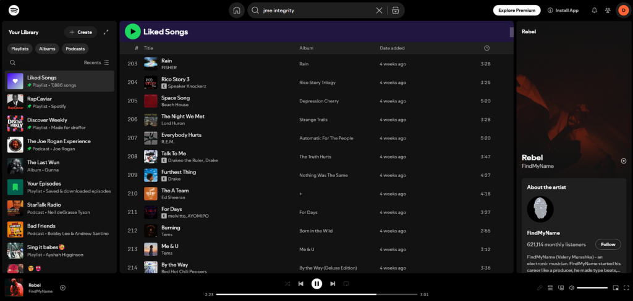Show lyrics with microphone icon
Screen dimensions: 633x301
(540, 287)
